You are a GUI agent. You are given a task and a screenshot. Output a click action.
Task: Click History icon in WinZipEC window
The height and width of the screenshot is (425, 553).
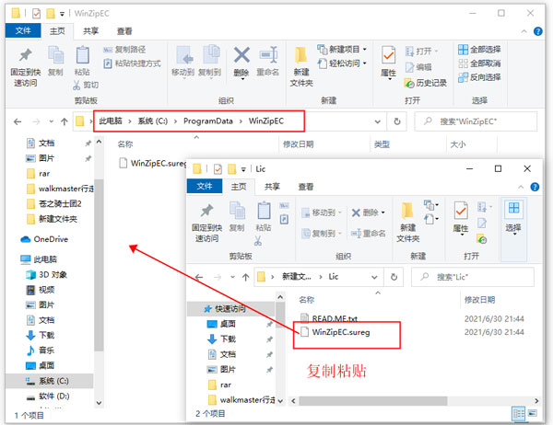click(x=426, y=83)
